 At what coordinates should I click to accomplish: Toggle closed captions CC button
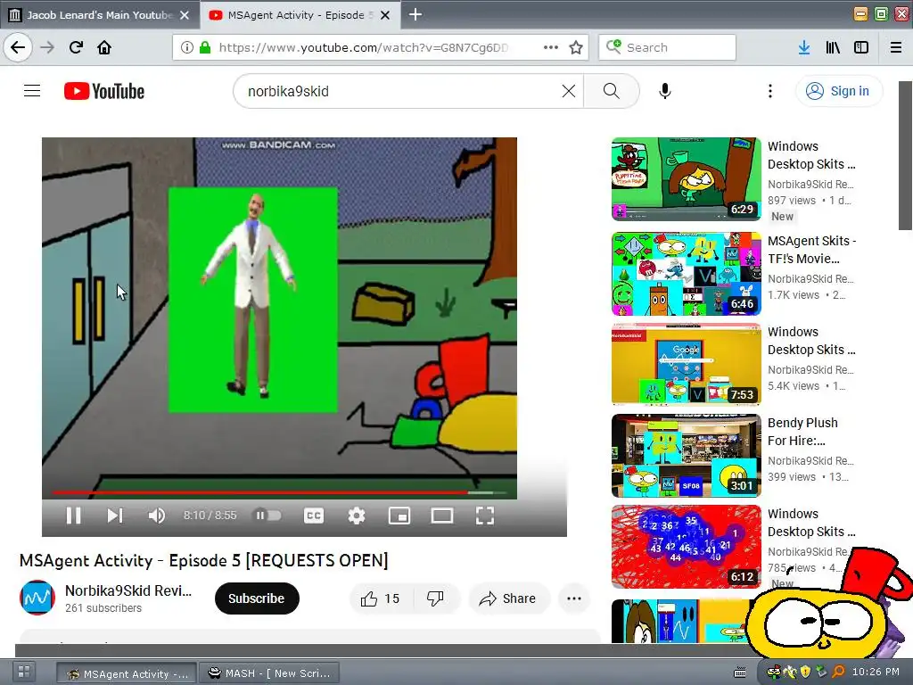[x=314, y=516]
